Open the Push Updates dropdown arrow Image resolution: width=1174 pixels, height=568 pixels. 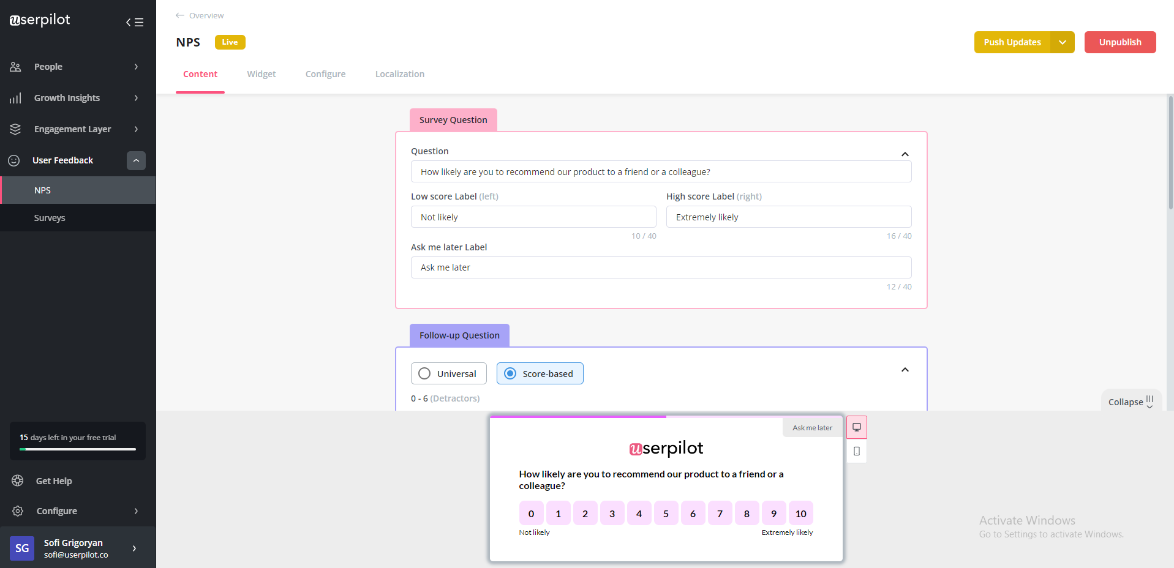[1062, 42]
